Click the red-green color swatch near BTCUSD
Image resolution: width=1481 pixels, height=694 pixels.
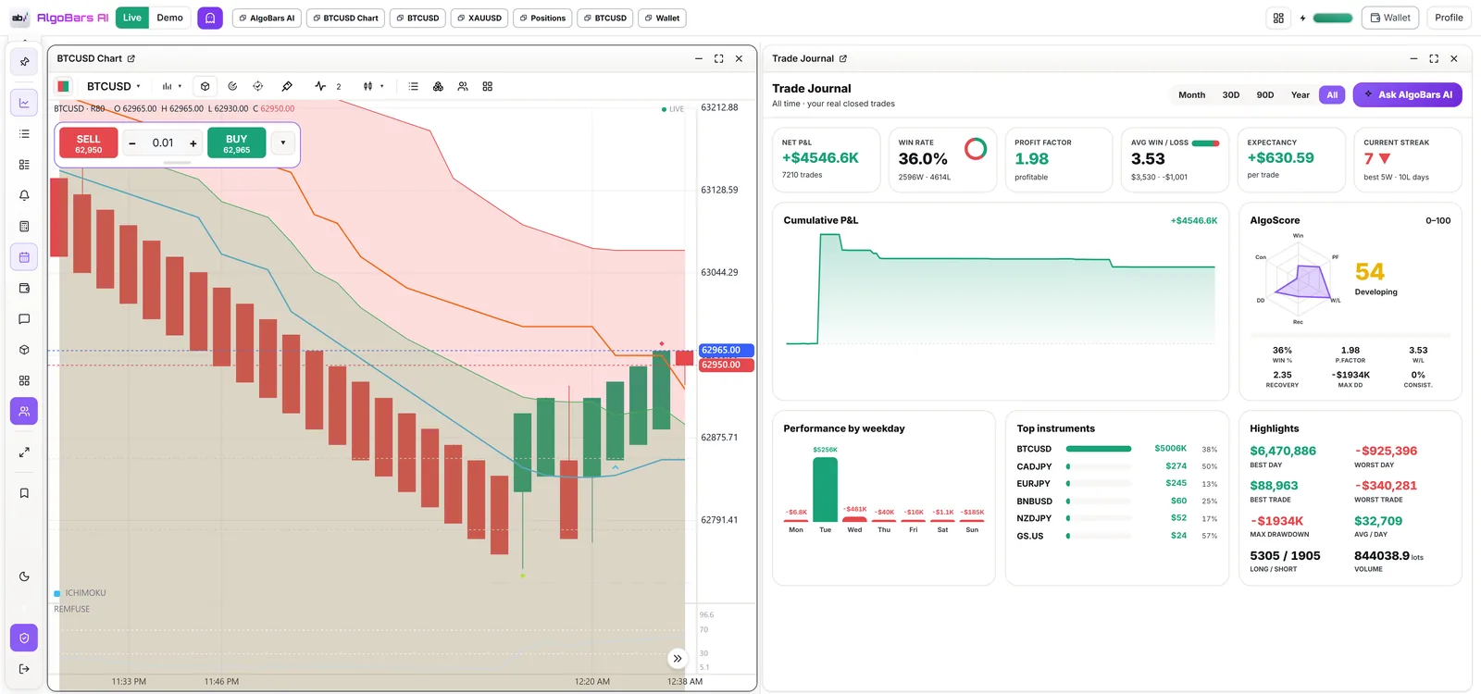64,86
